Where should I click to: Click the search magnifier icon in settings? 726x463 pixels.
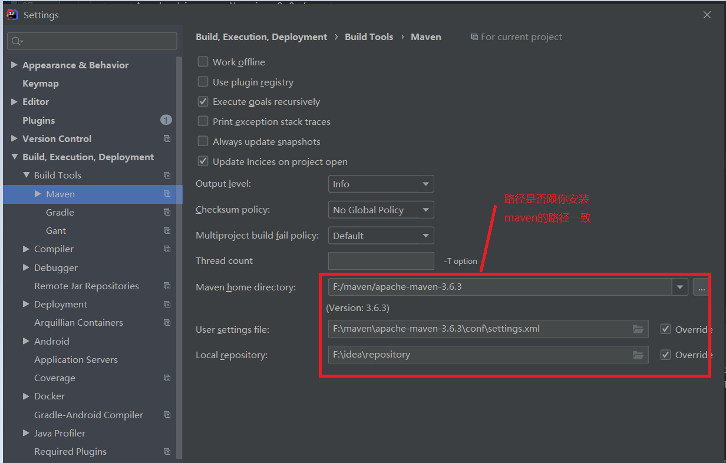tap(16, 41)
